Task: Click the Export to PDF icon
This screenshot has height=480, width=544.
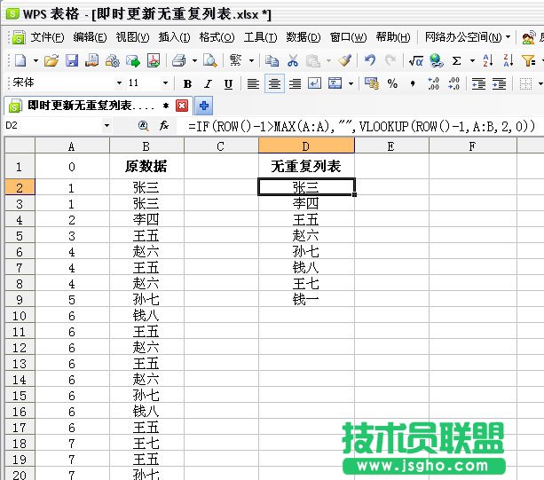Action: click(x=154, y=61)
